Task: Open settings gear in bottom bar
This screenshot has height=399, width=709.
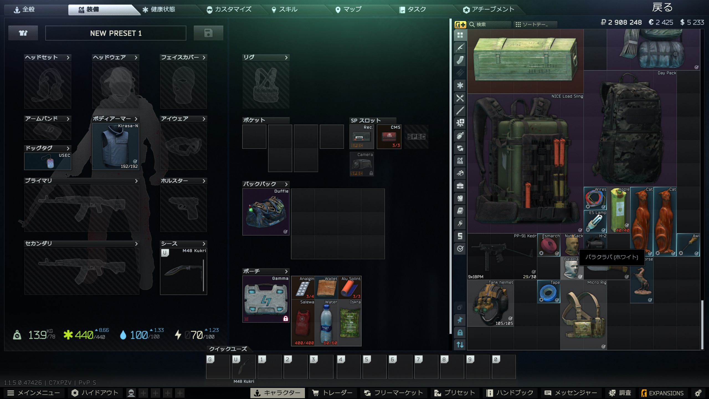Action: pos(698,393)
